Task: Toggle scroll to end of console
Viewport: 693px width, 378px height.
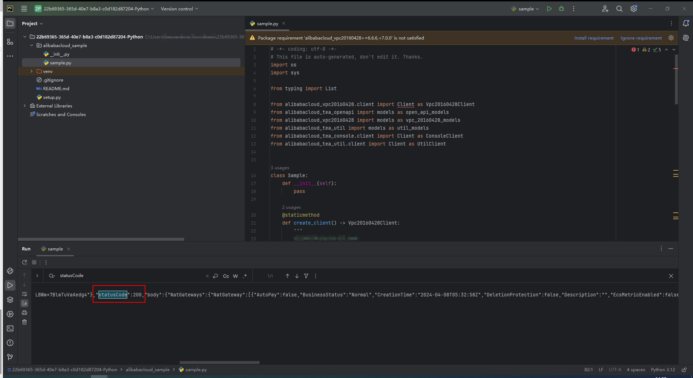Action: coord(24,303)
